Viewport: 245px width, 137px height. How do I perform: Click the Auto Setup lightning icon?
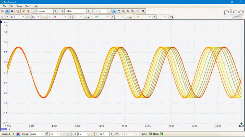[x=23, y=11]
